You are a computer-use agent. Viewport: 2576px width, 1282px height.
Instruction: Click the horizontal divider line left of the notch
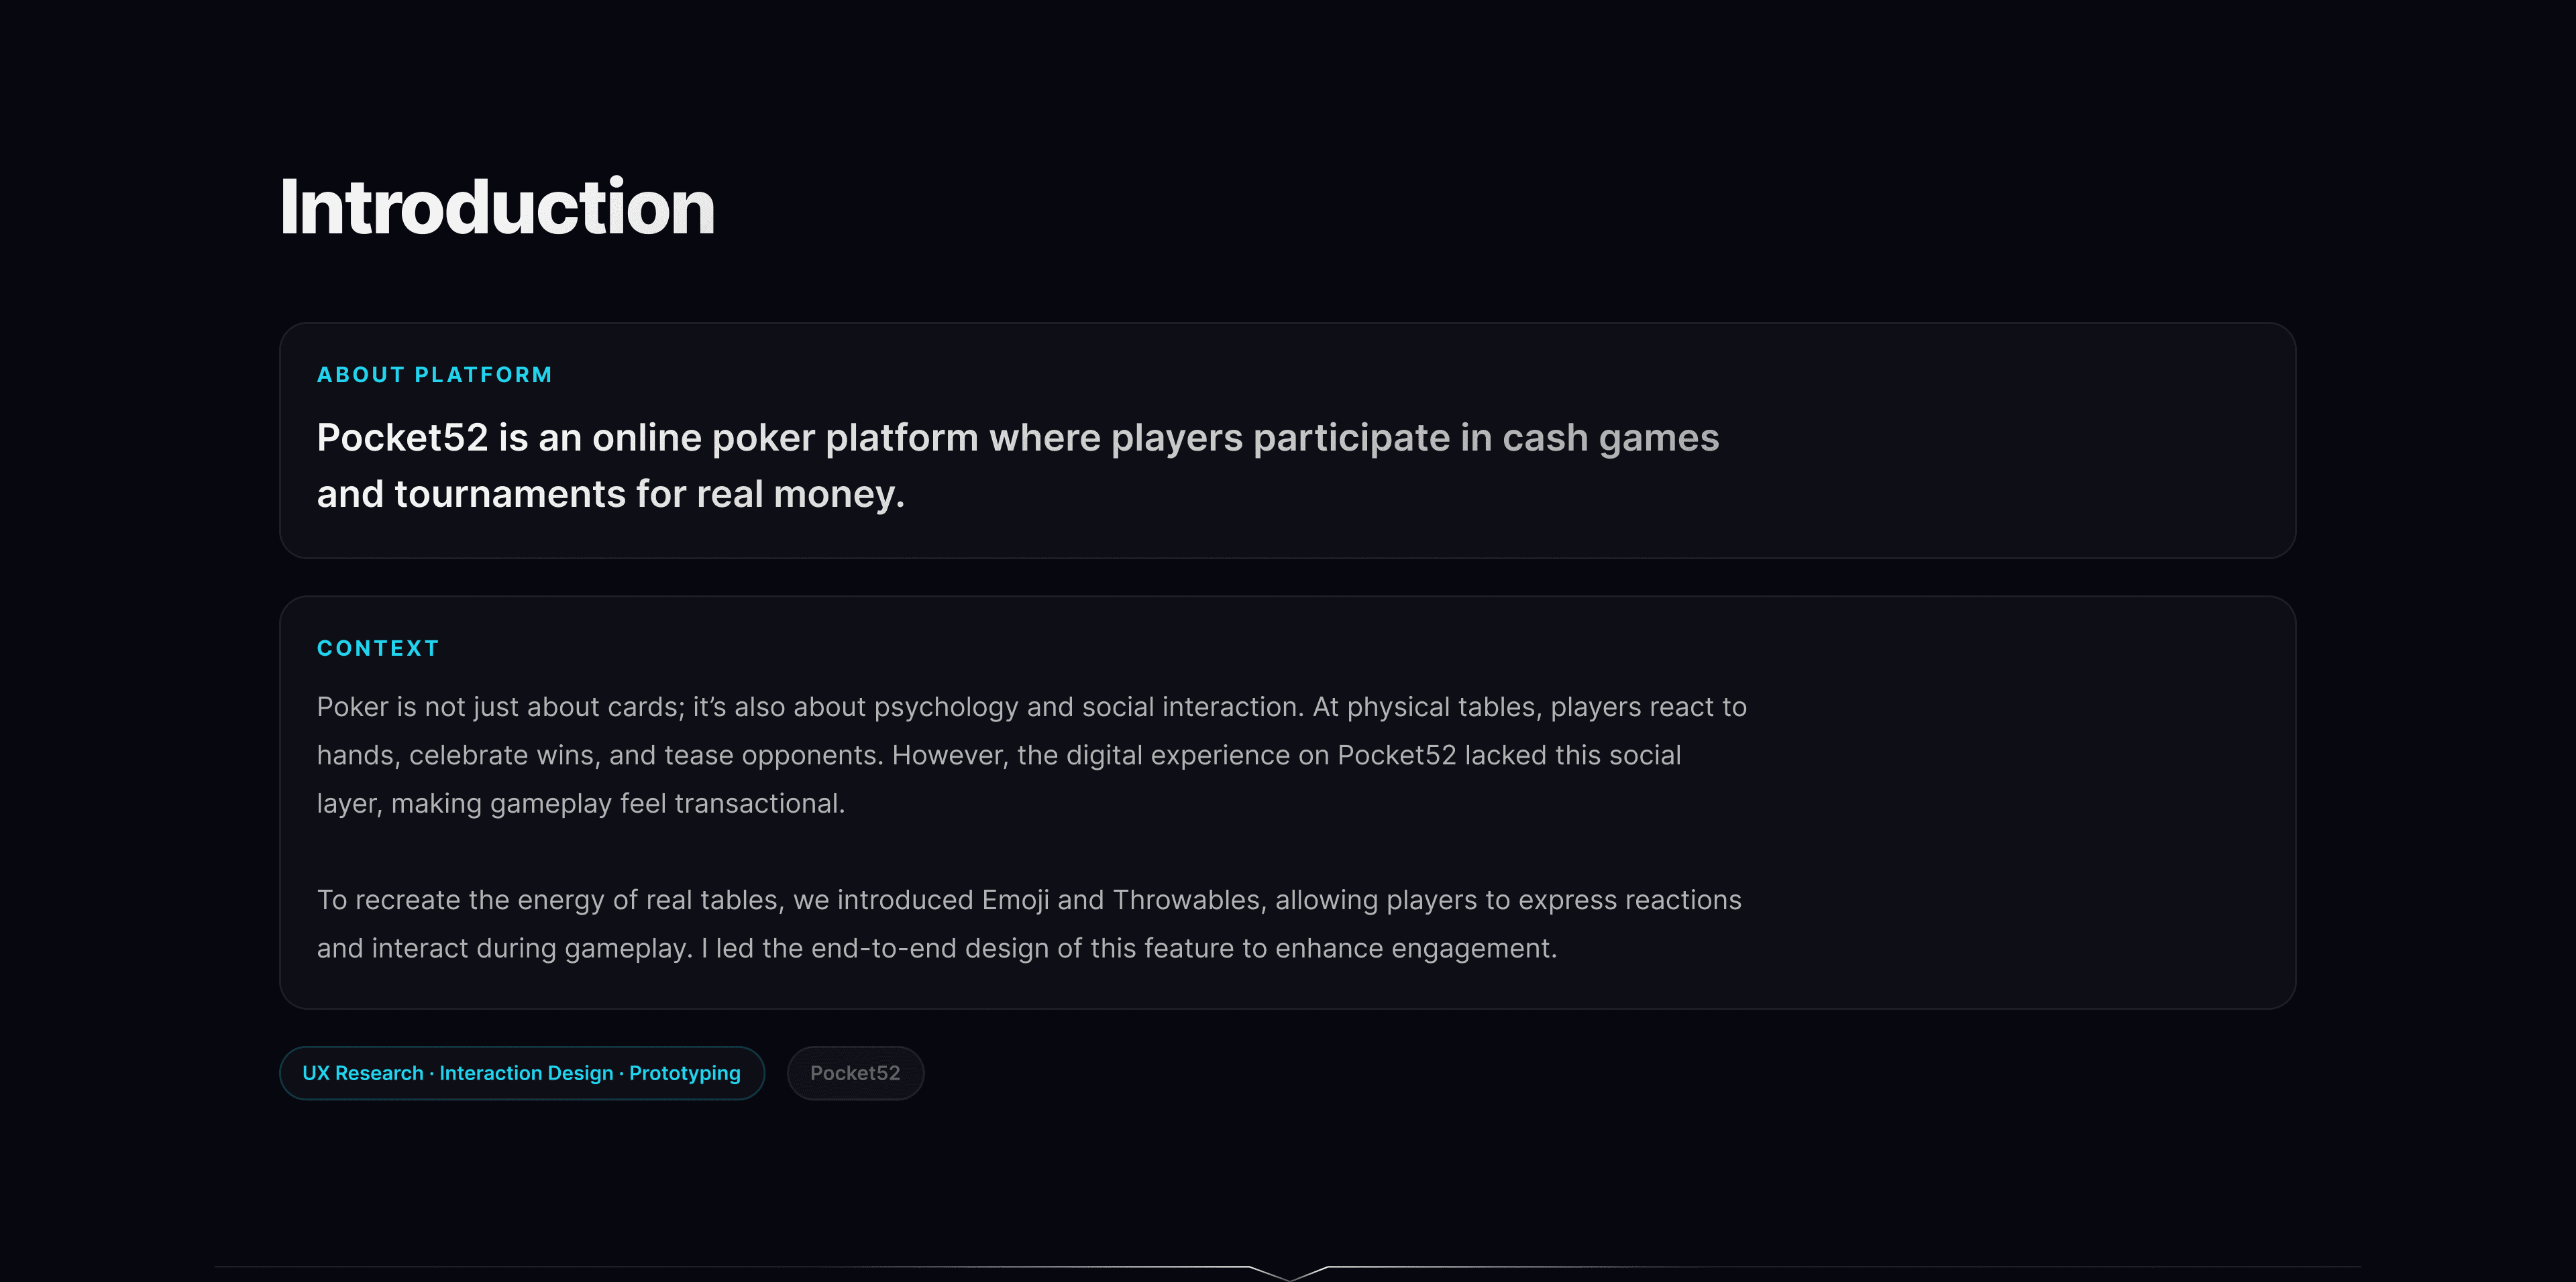[731, 1267]
